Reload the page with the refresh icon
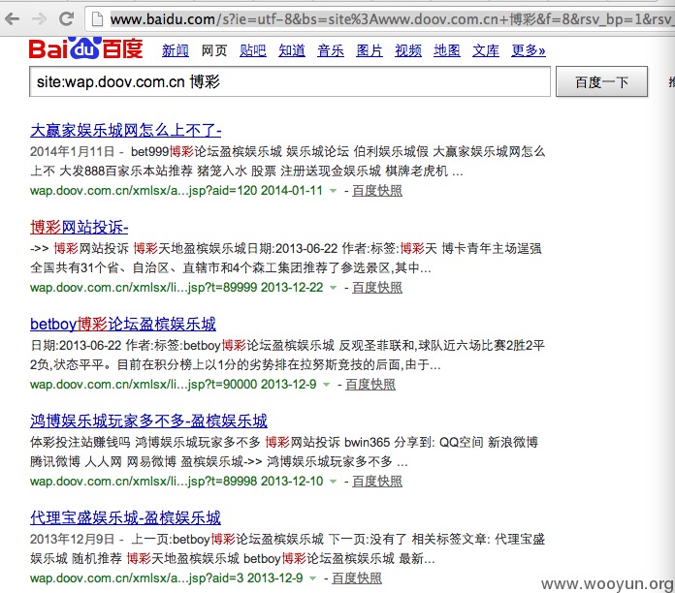 (66, 19)
